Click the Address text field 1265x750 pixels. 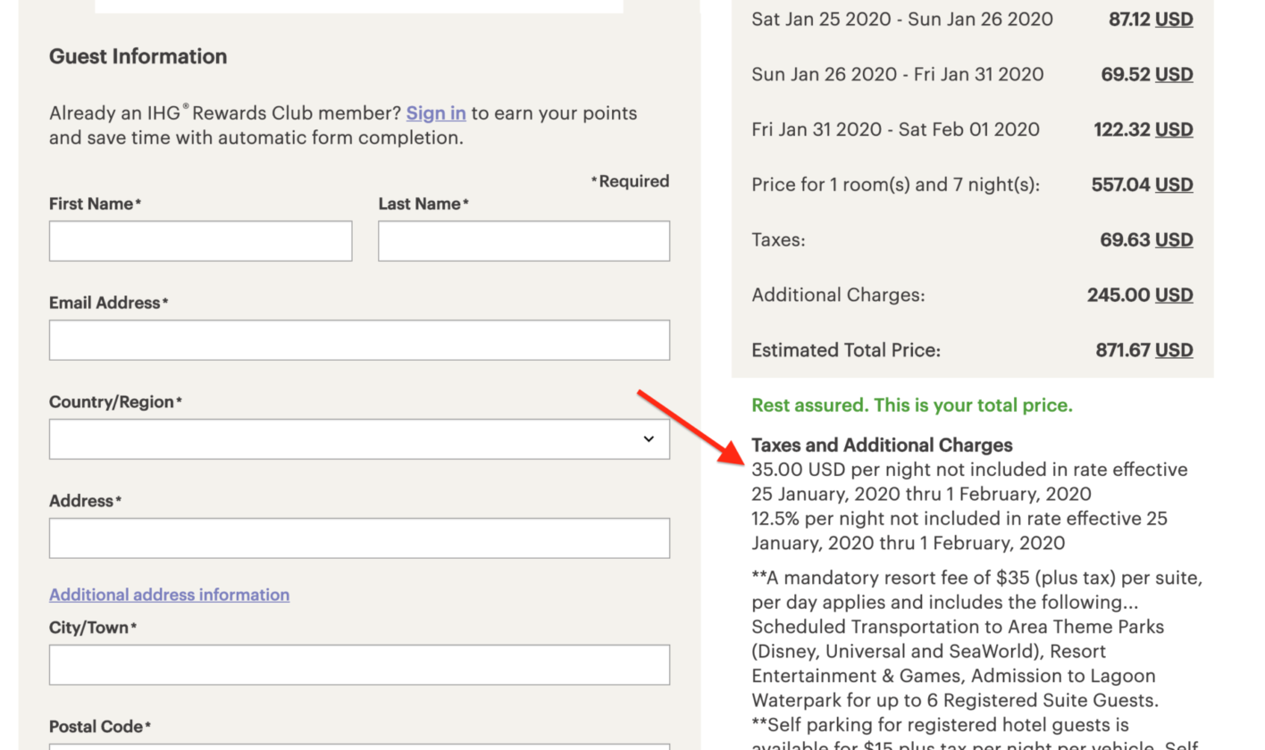coord(359,538)
